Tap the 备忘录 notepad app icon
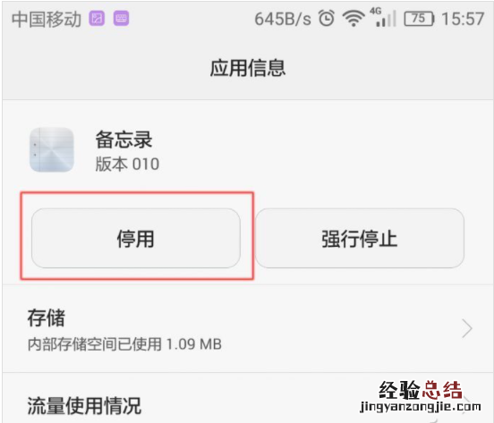The image size is (494, 423). point(52,150)
